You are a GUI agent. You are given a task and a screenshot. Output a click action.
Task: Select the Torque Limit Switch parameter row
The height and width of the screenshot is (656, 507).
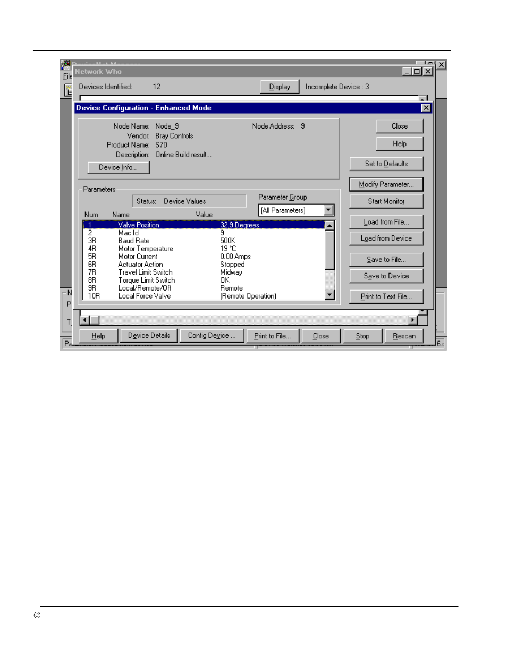[204, 280]
